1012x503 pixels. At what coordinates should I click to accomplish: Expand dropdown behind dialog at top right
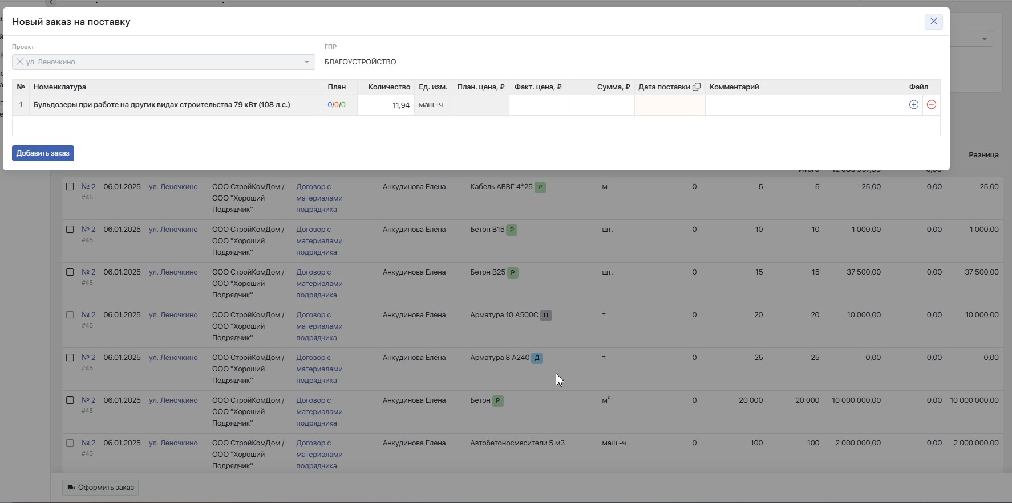pos(985,39)
